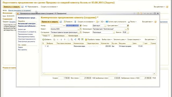Click Записать и закрыть in the task window

point(12,7)
